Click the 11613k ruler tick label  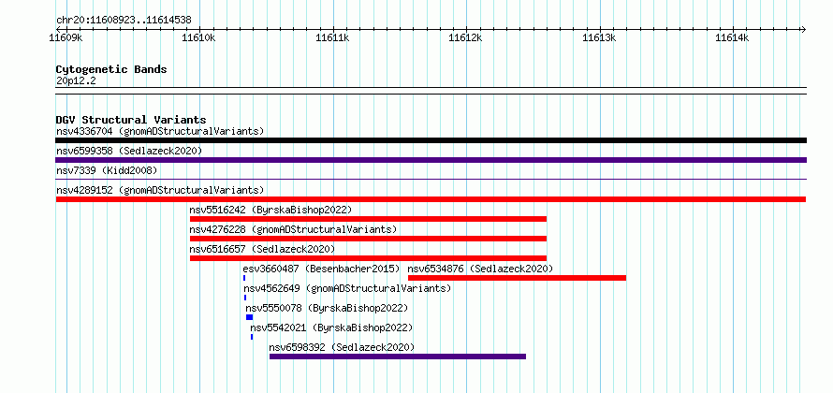[600, 38]
